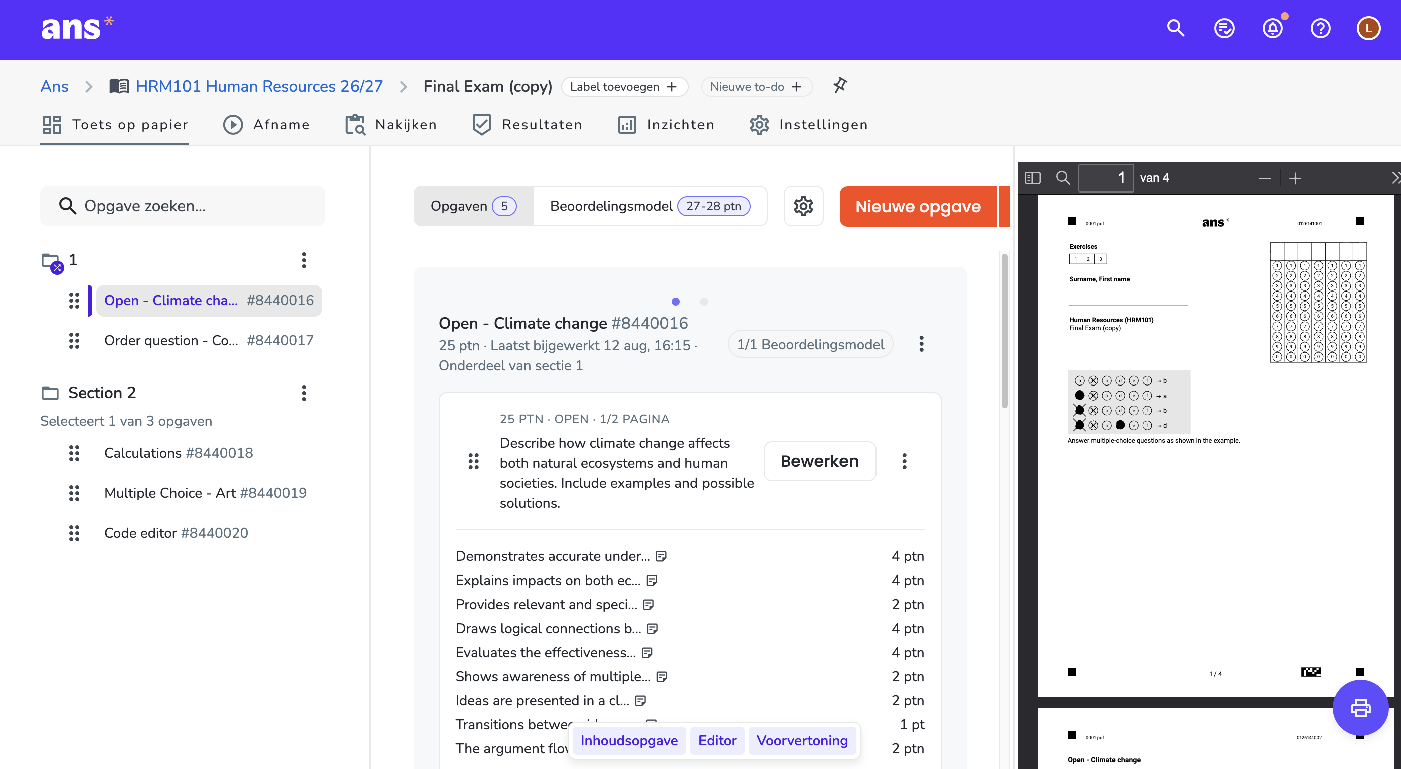
Task: Open the notifications bell
Action: tap(1272, 28)
